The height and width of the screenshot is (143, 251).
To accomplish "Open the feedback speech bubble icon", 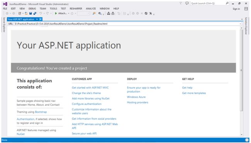I will pyautogui.click(x=187, y=3).
